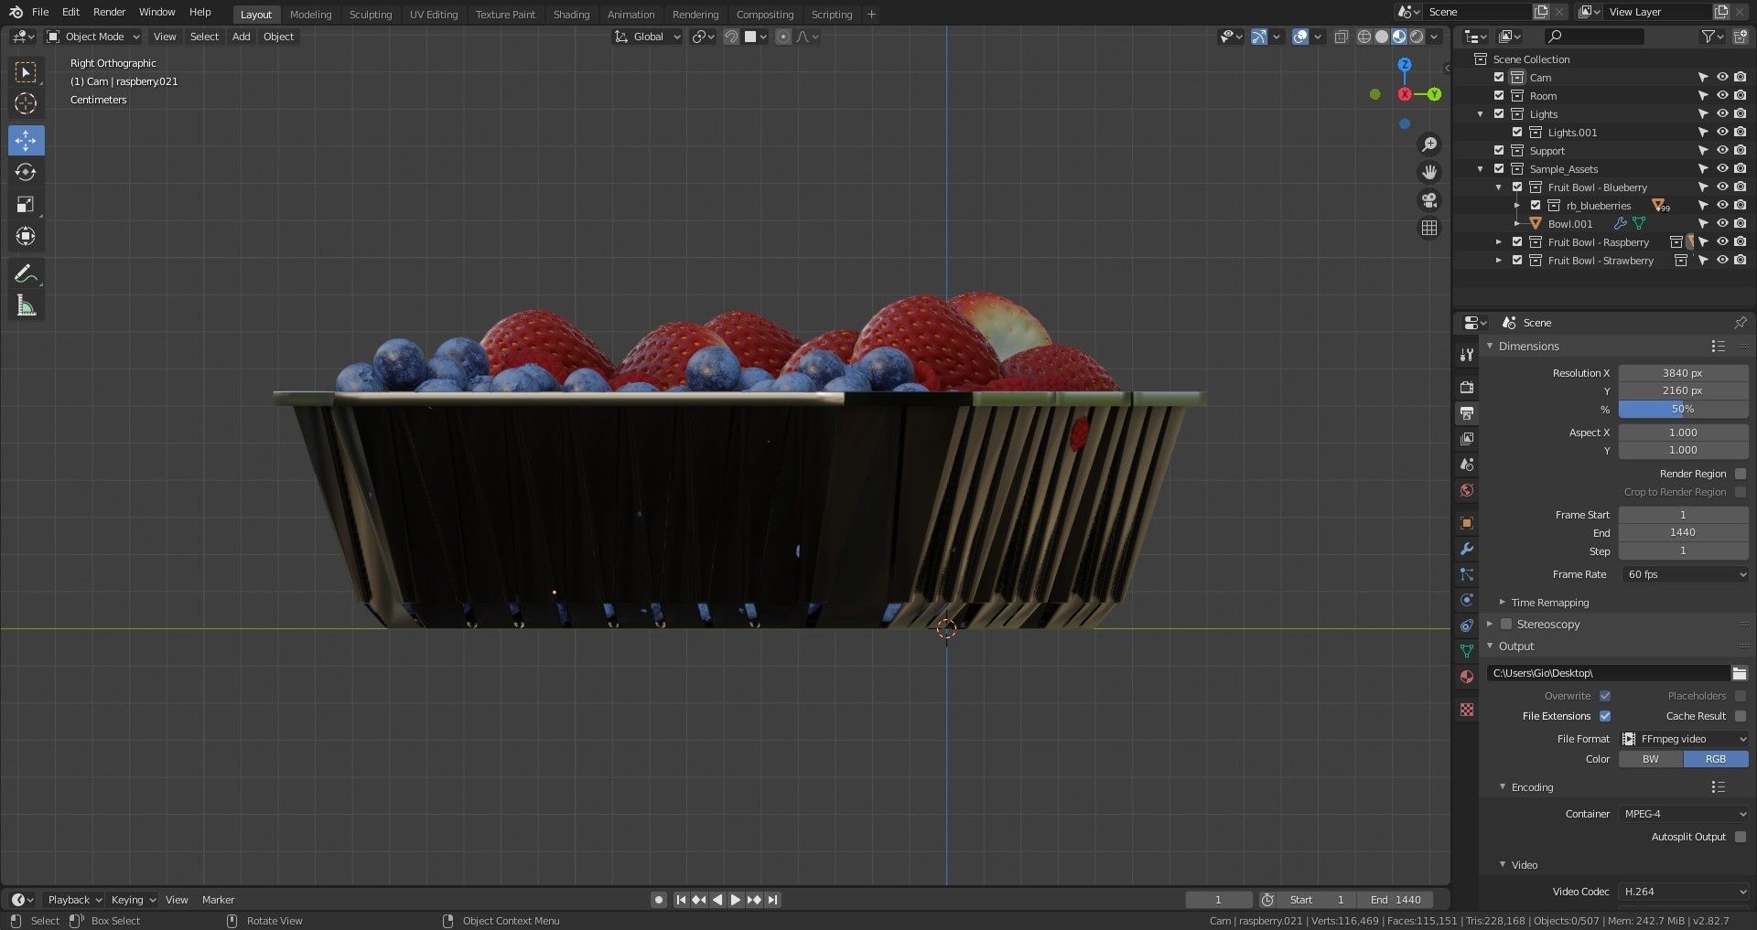Uncheck the Lights collection checkbox

[1499, 114]
